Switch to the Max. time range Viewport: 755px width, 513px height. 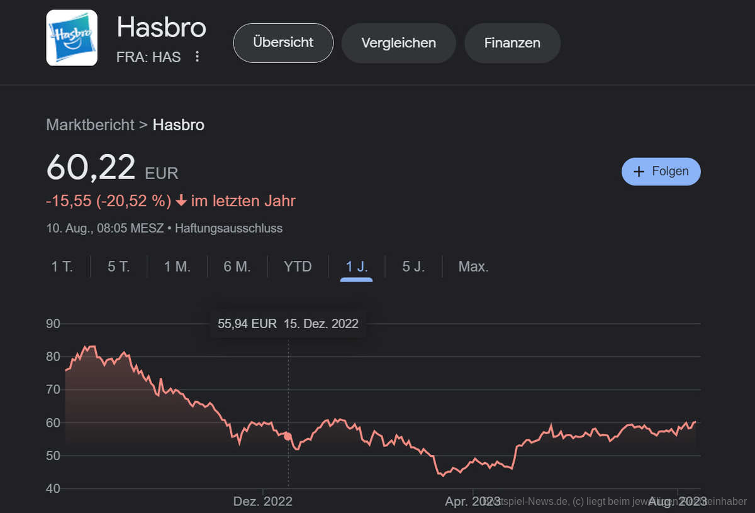[x=473, y=266]
